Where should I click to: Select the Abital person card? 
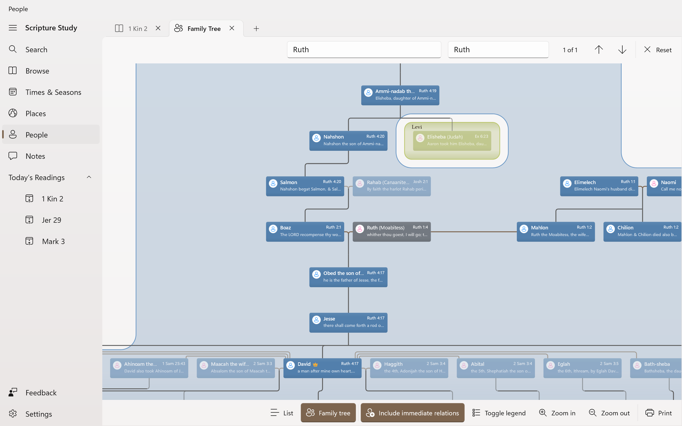(496, 368)
